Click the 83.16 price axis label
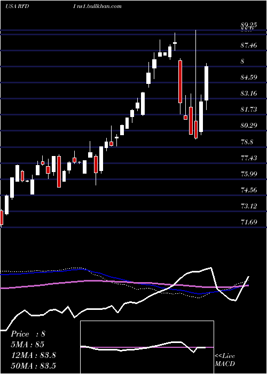 [249, 93]
